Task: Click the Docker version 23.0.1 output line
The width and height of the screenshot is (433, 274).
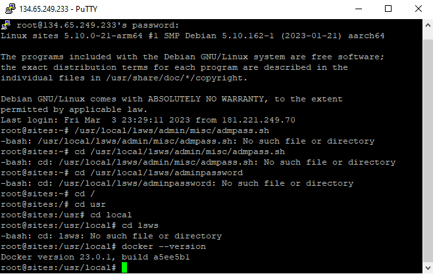Action: pyautogui.click(x=95, y=257)
